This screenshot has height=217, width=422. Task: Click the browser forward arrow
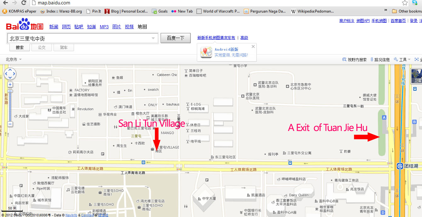[14, 3]
